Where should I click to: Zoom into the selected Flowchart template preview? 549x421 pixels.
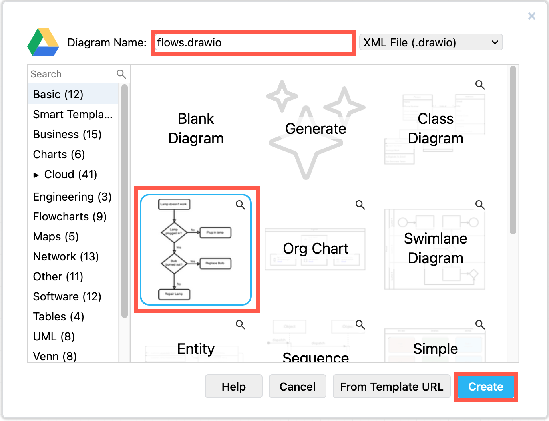pyautogui.click(x=241, y=205)
